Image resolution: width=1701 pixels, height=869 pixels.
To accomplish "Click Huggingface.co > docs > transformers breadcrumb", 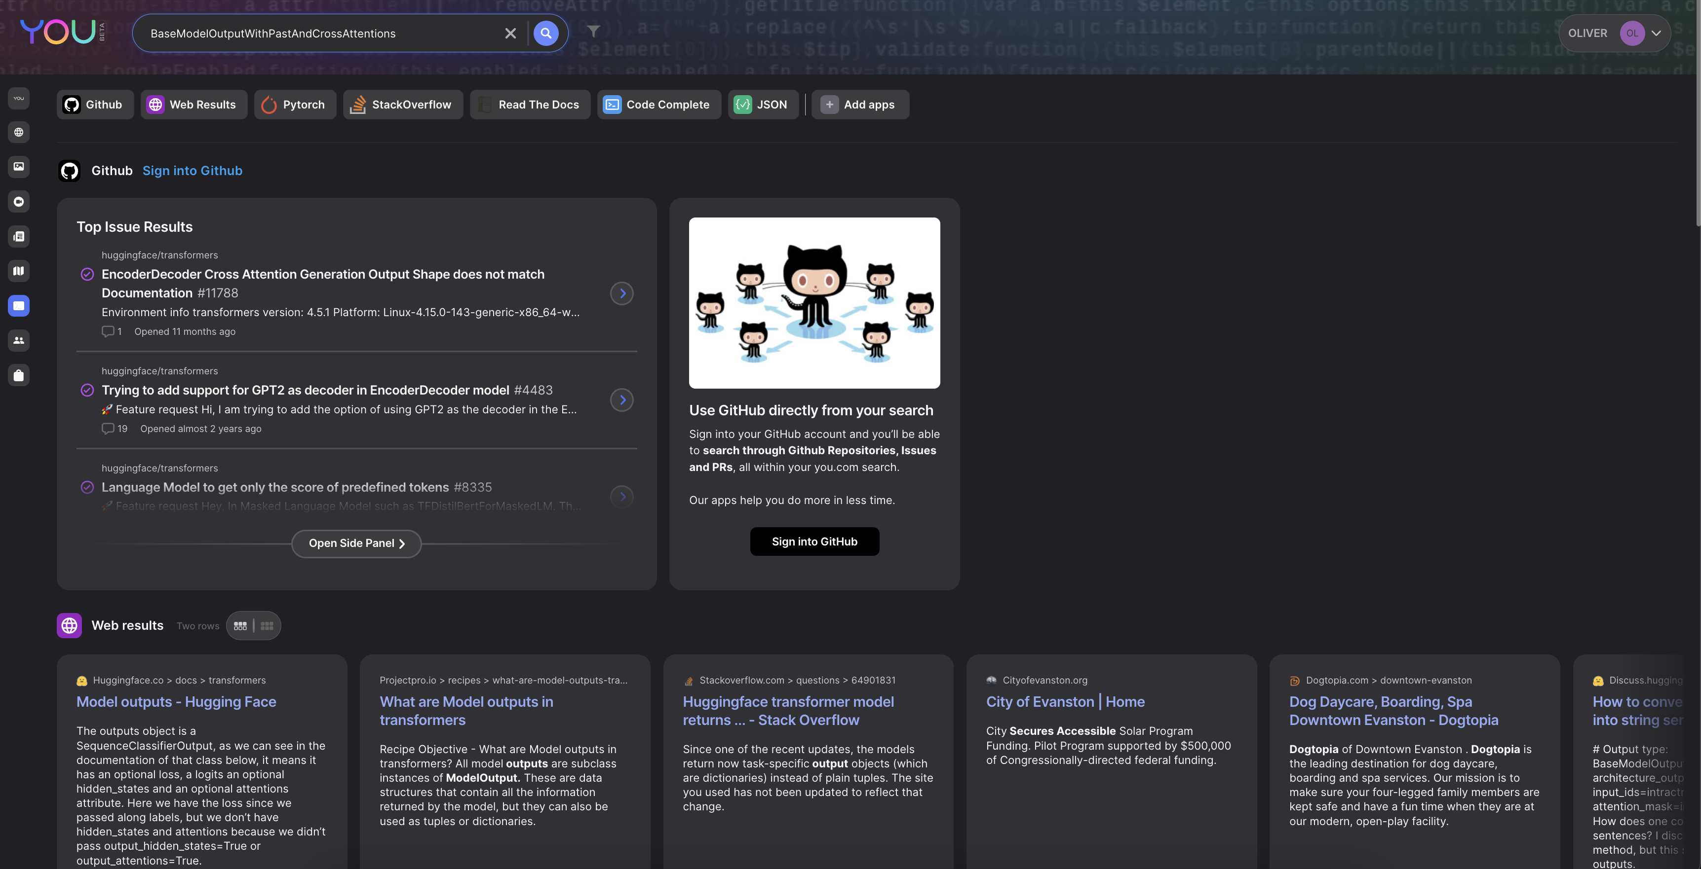I will click(179, 680).
